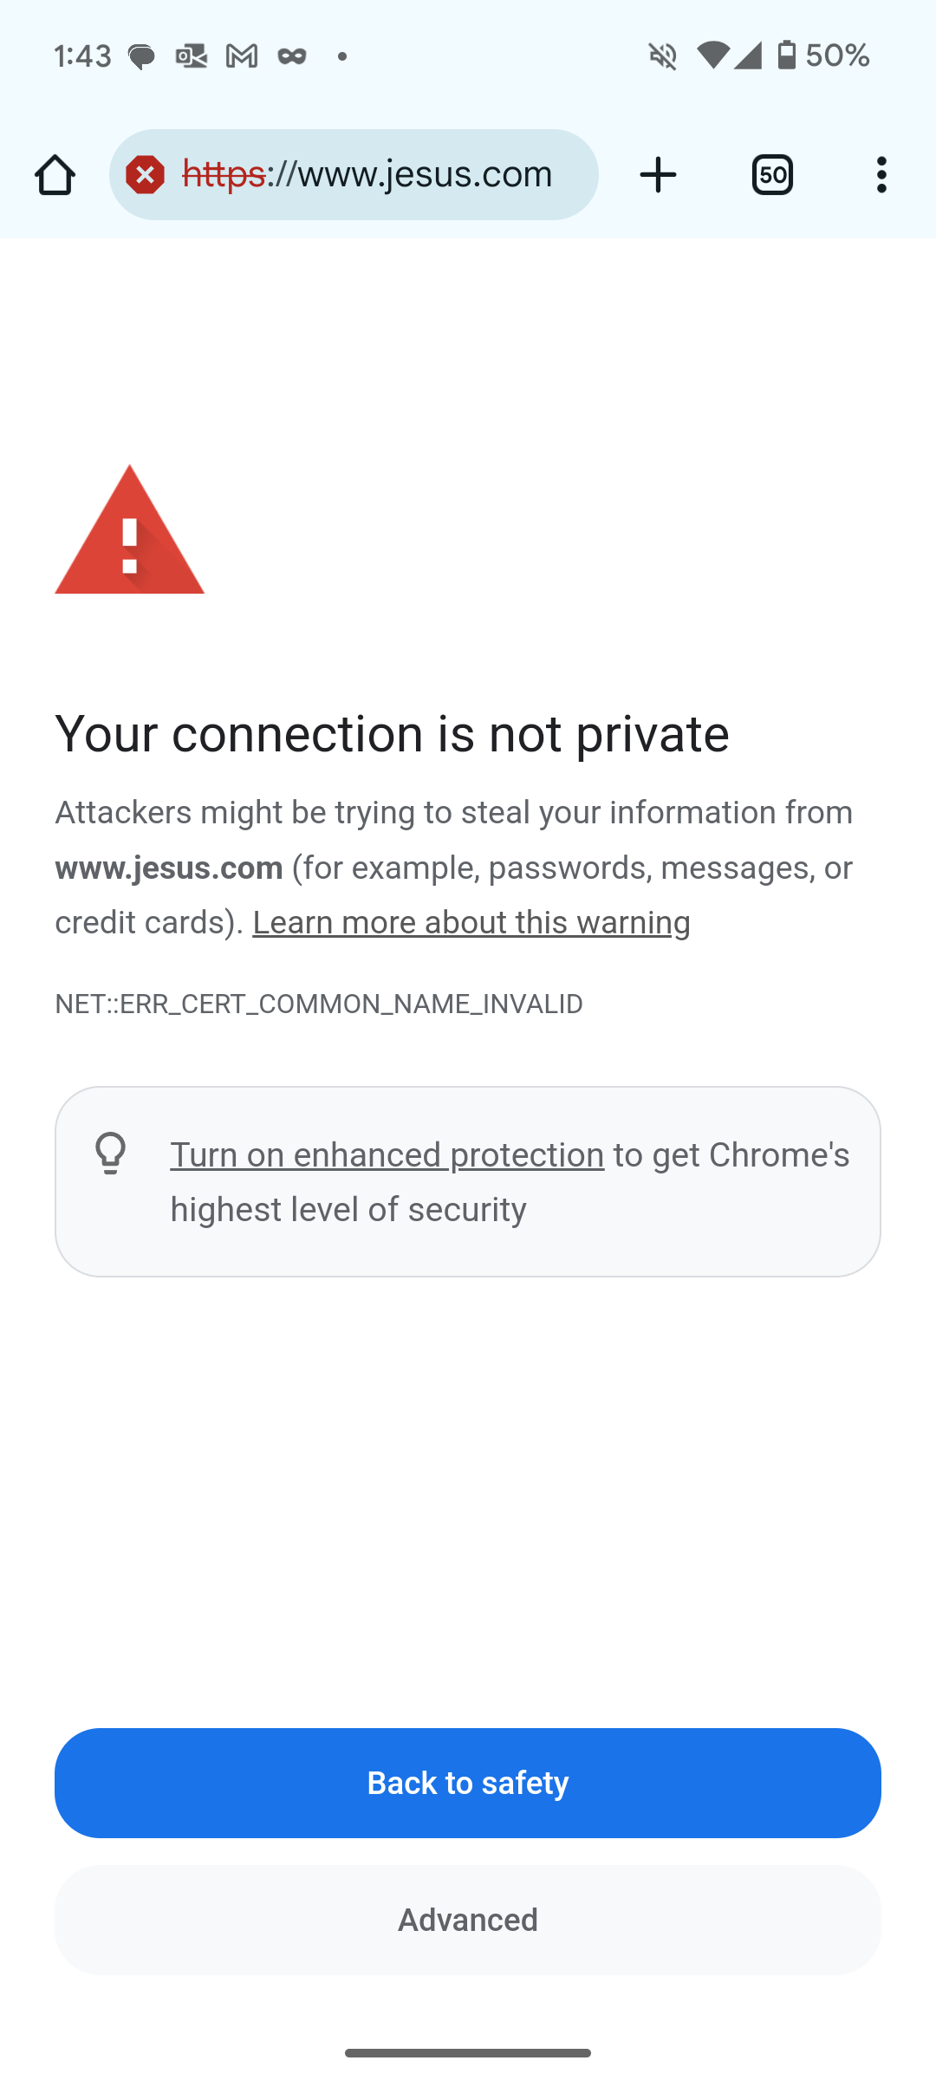
Task: Tap the chat bubble notification icon
Action: (141, 56)
